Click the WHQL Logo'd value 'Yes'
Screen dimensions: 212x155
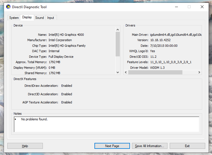click(153, 51)
